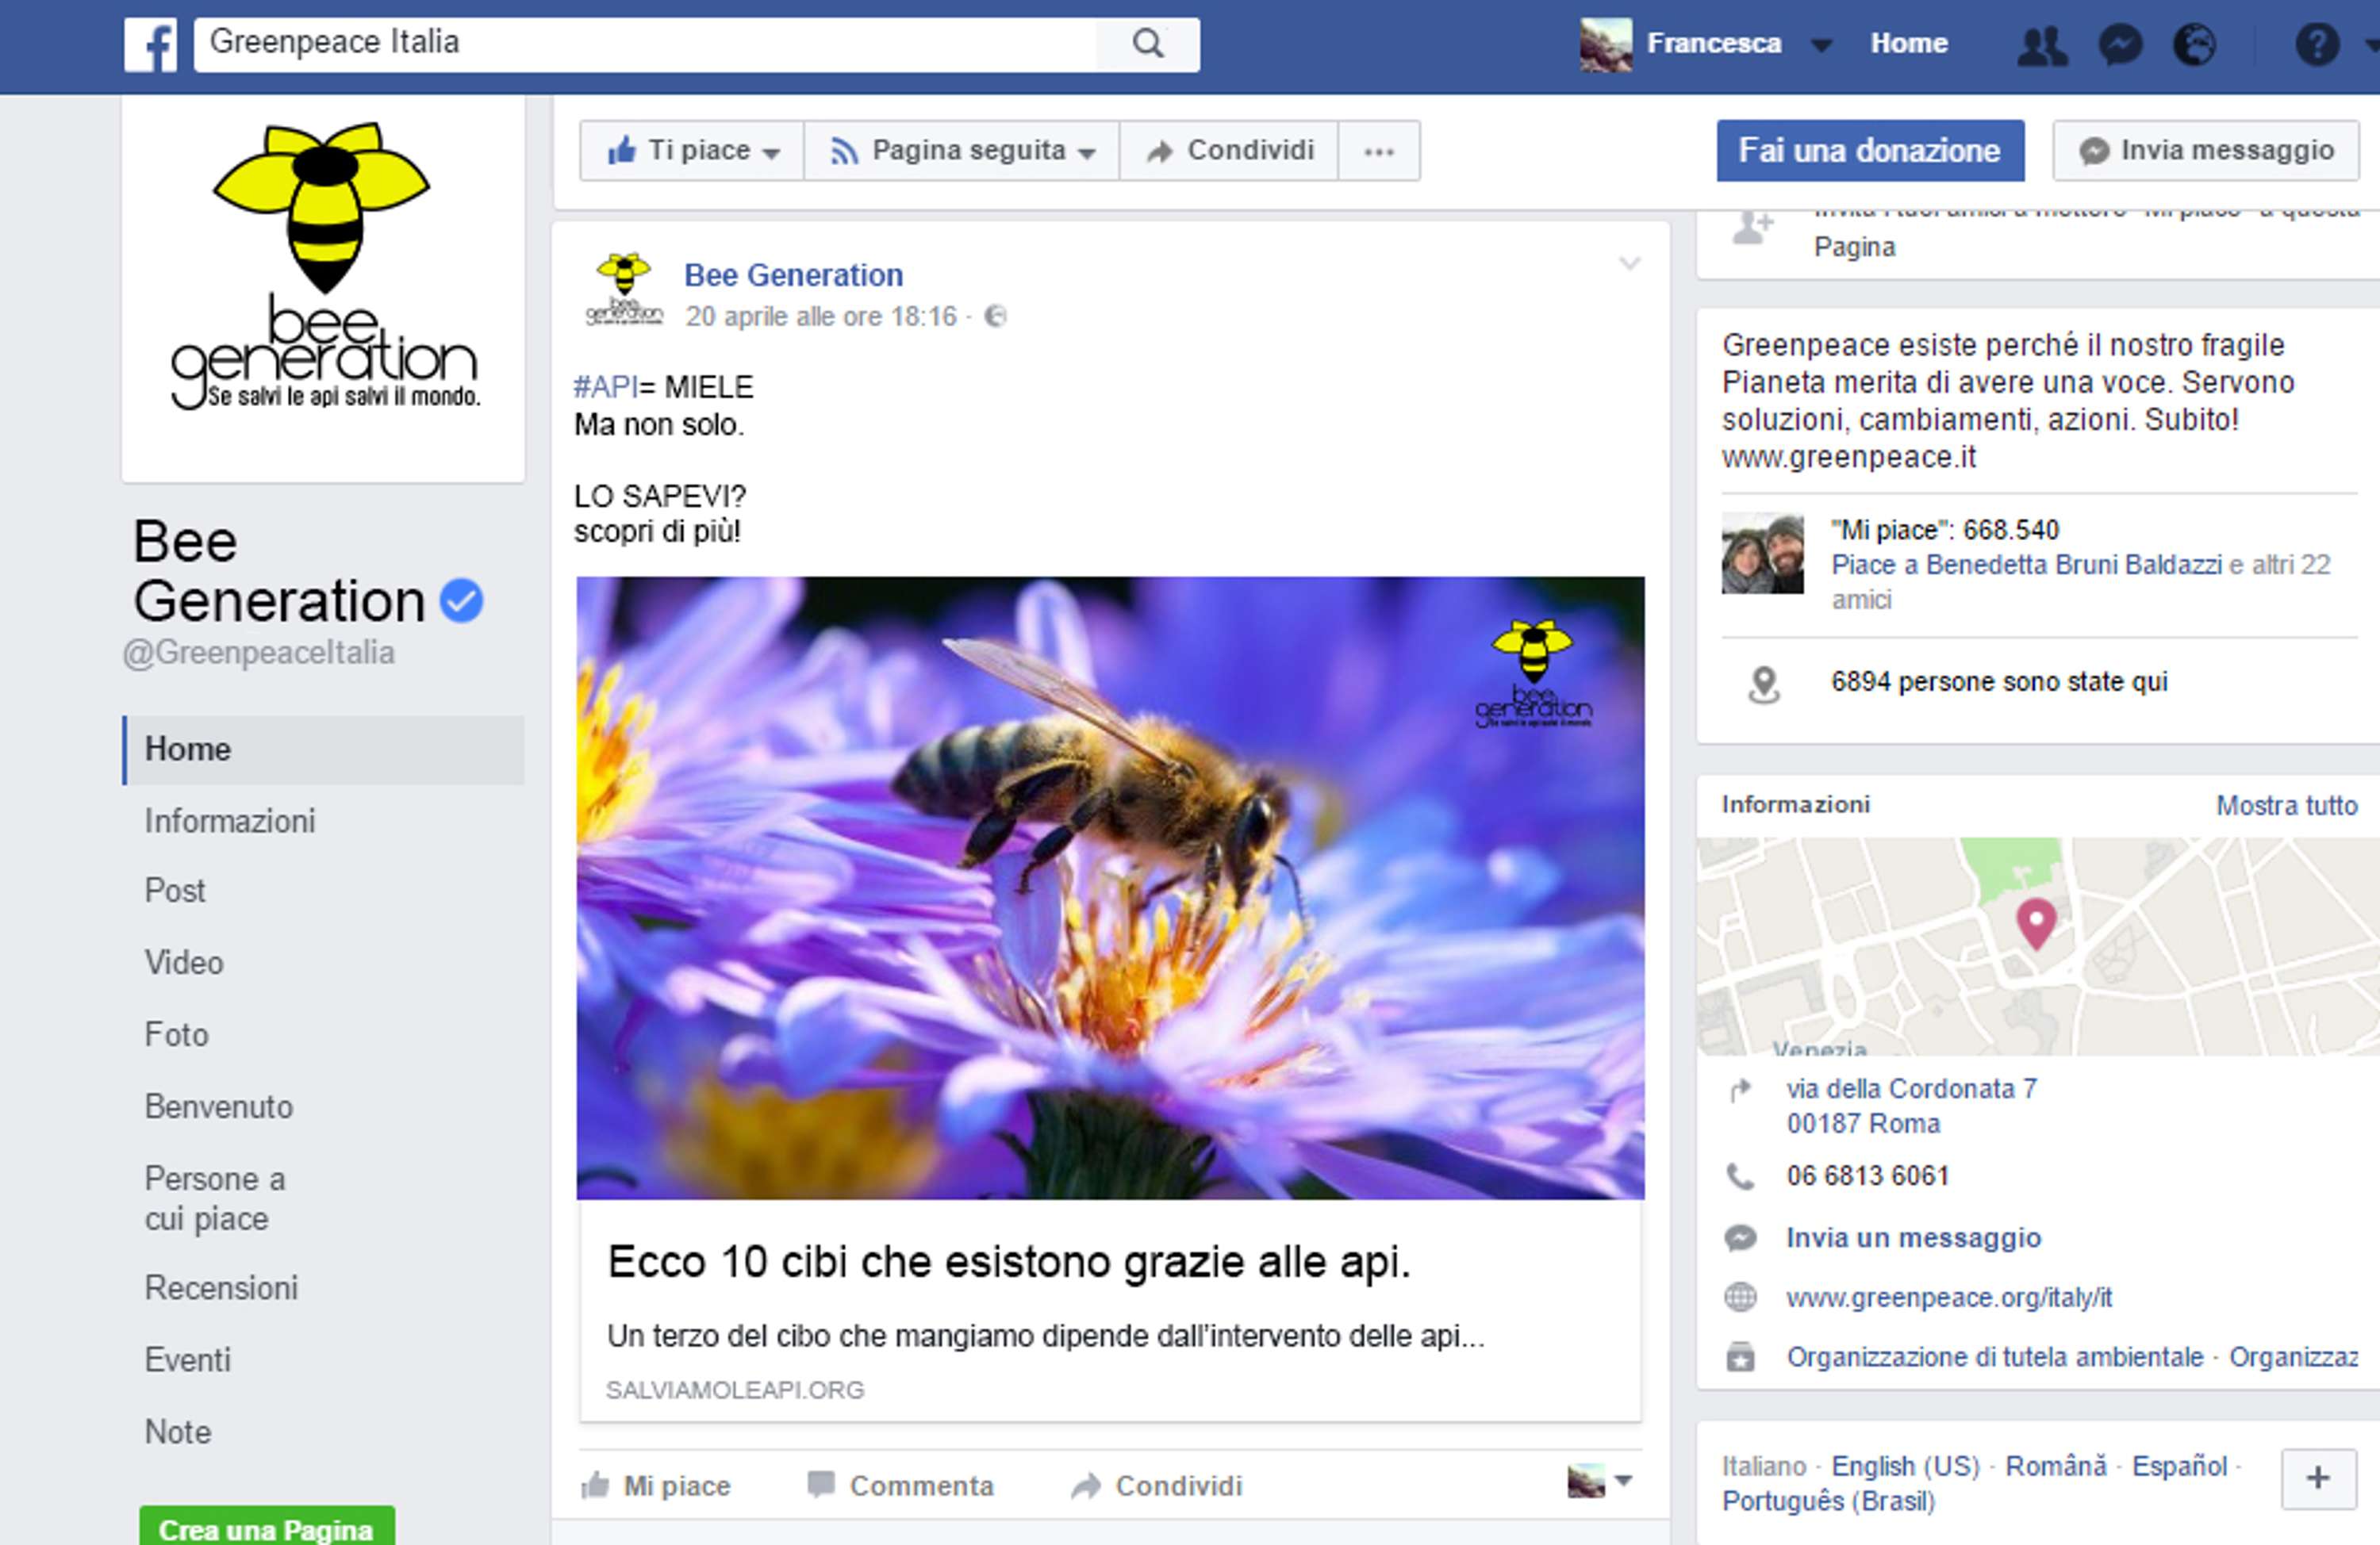Click the green Crea una Pagina button
This screenshot has width=2380, height=1545.
[267, 1527]
